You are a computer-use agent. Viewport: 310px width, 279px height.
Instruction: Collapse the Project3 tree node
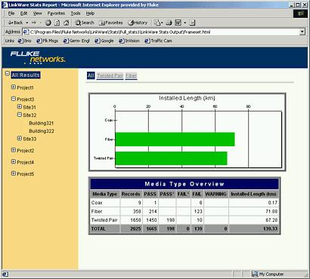coord(14,99)
